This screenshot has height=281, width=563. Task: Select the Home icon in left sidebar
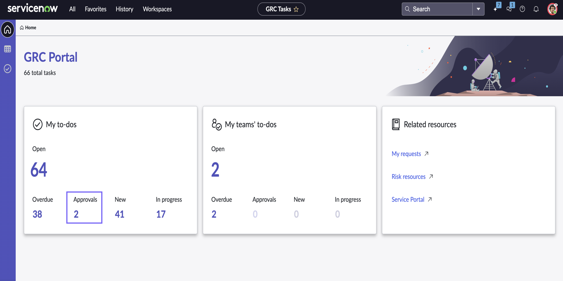[7, 30]
